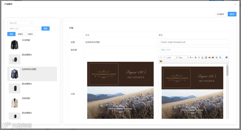
Task: Select product 修身西服 in the list
Action: pos(32,103)
